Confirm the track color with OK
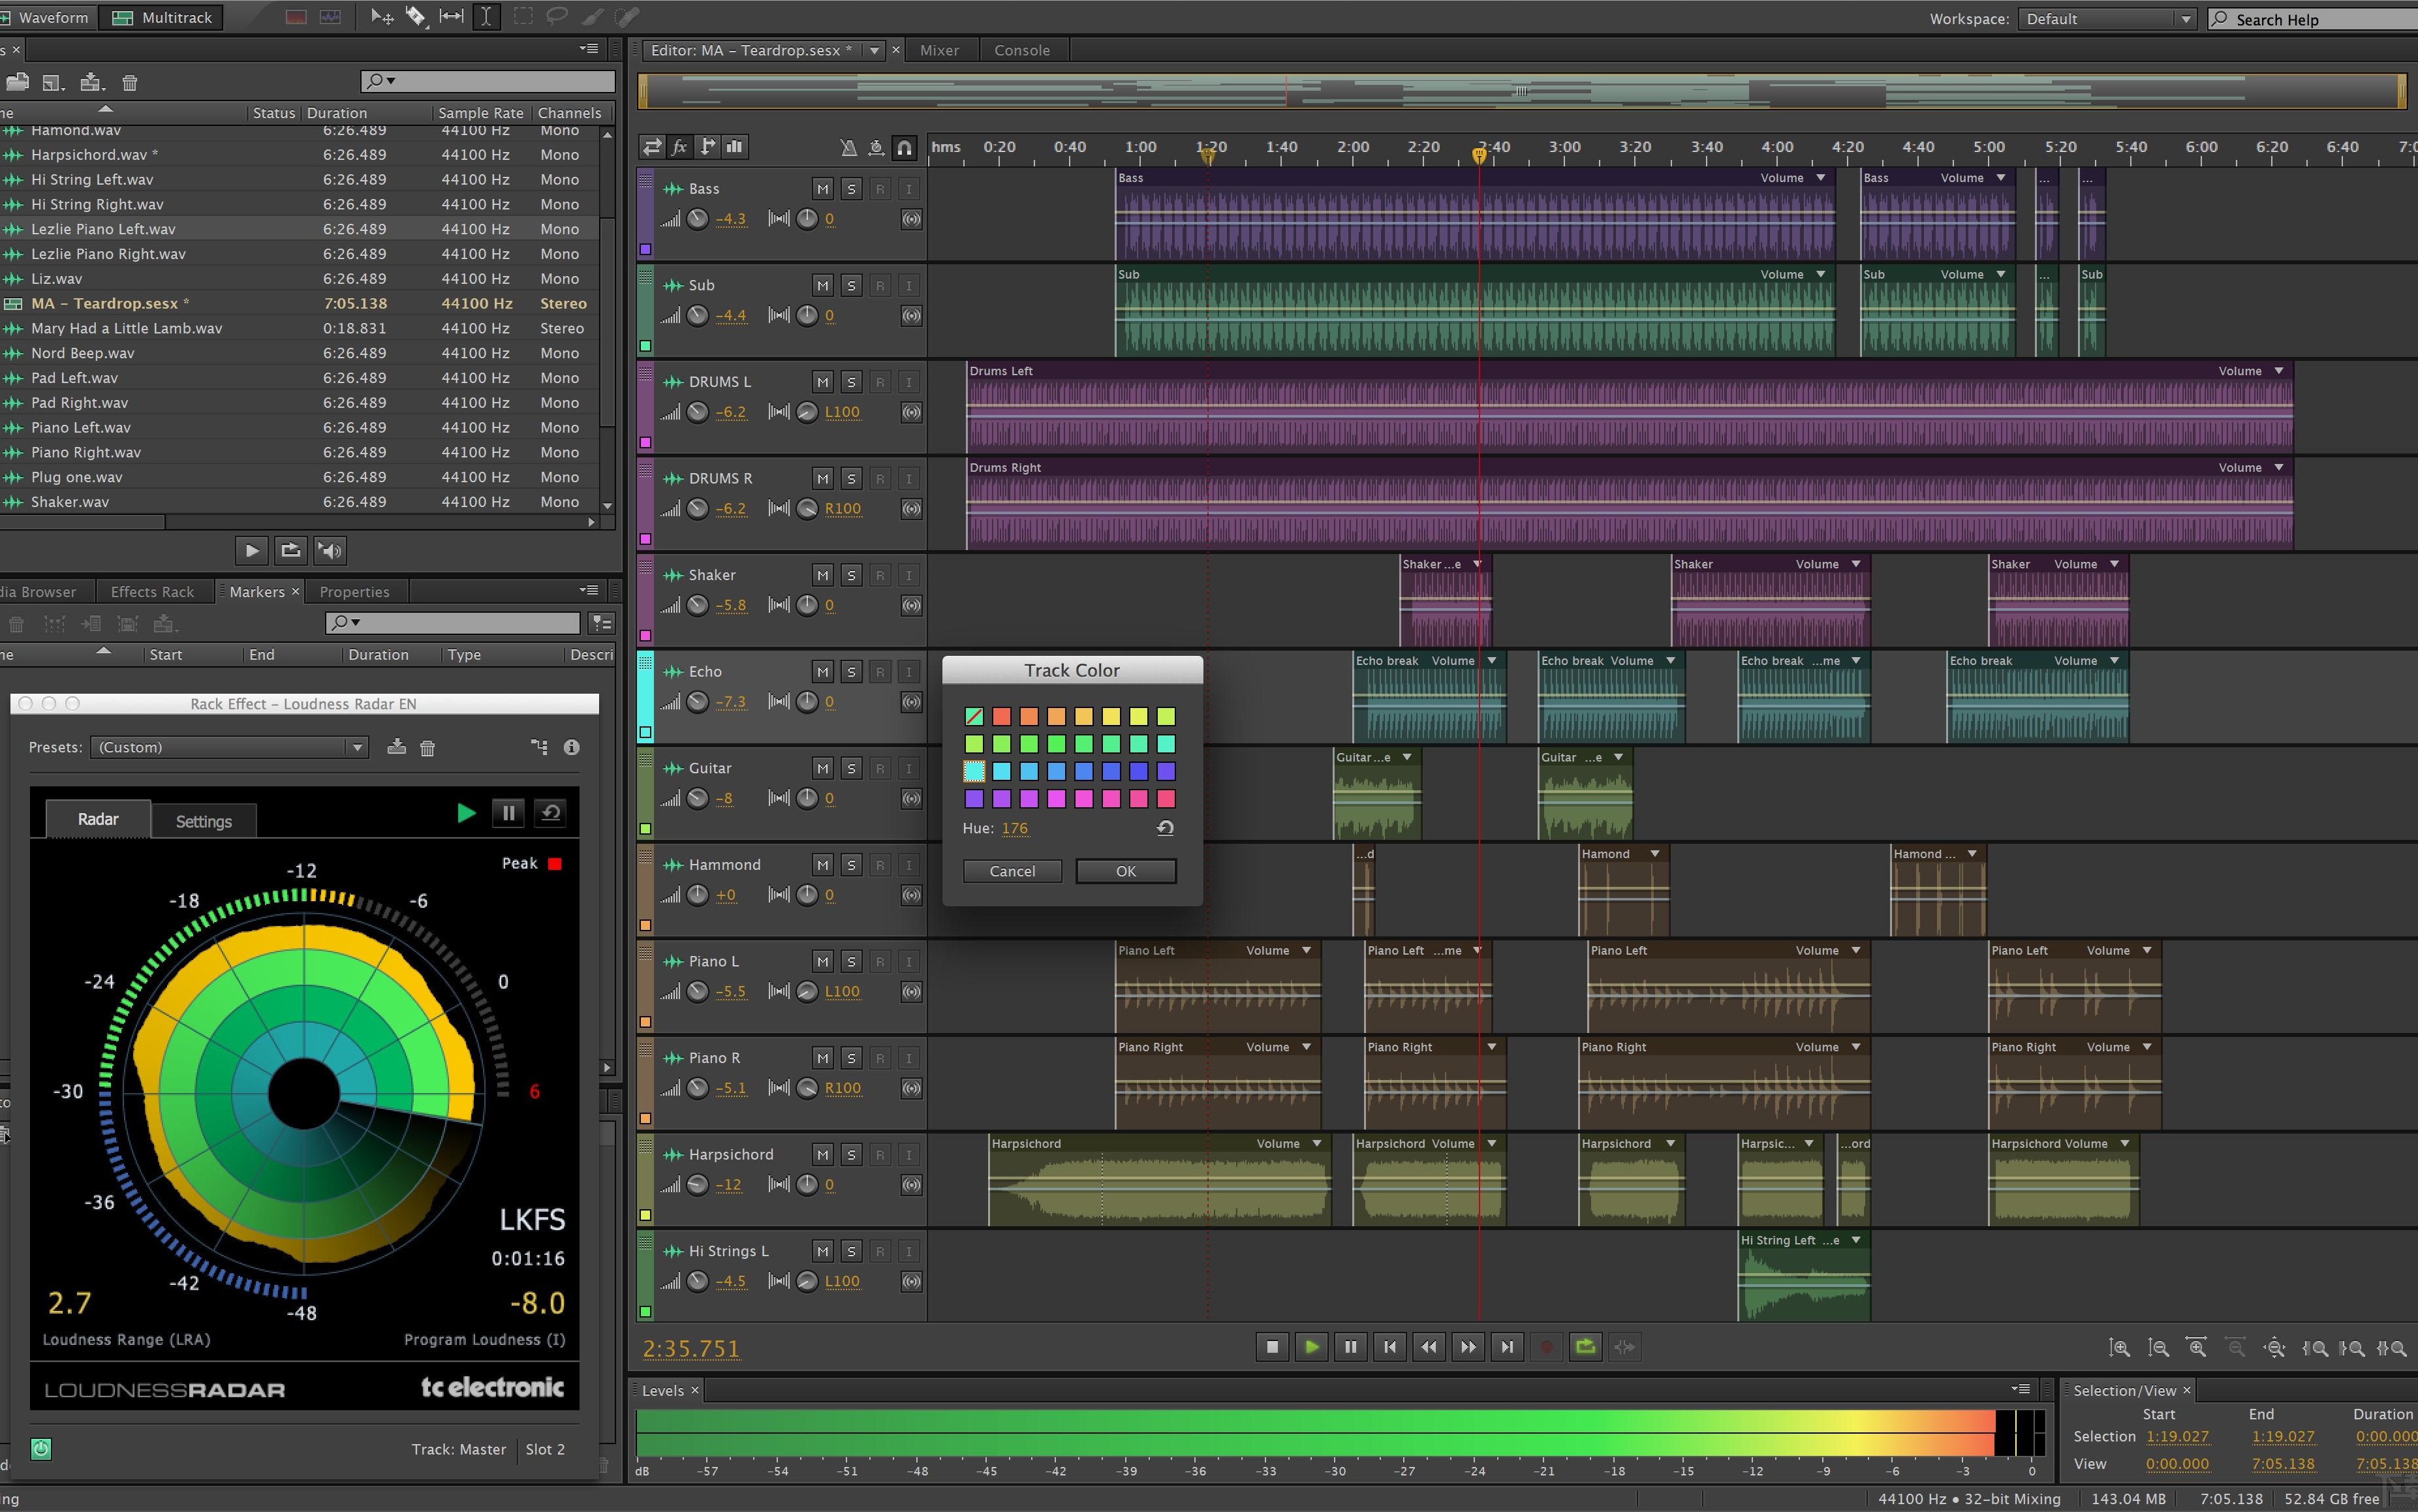The height and width of the screenshot is (1512, 2418). coord(1125,871)
